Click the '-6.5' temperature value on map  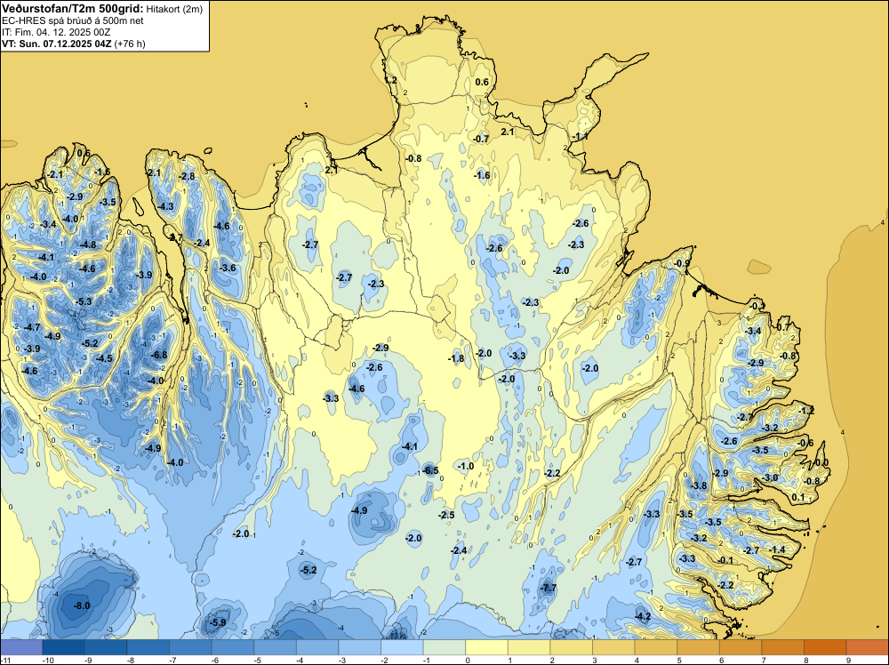[430, 470]
